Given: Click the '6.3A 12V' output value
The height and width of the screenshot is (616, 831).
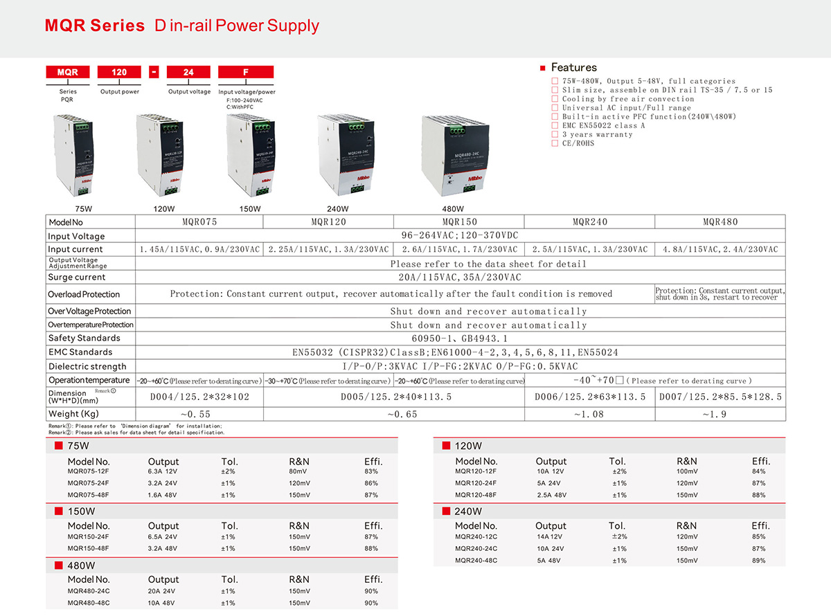Looking at the screenshot, I should click(x=163, y=472).
